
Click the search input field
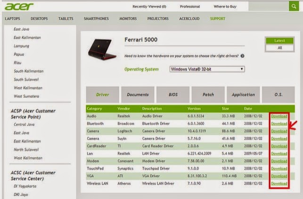click(x=269, y=6)
